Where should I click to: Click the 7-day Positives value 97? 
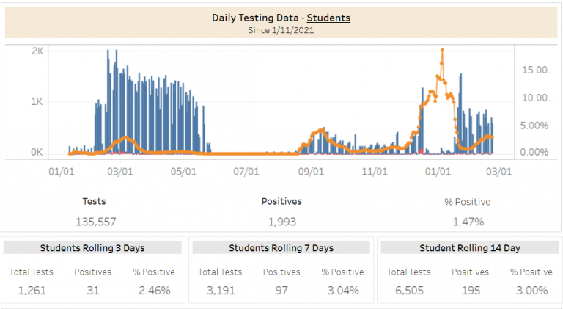coord(281,290)
